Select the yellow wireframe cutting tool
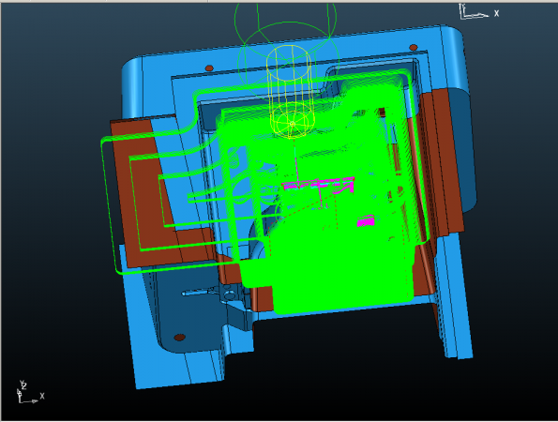Screen dimensions: 558x422 (x=290, y=92)
